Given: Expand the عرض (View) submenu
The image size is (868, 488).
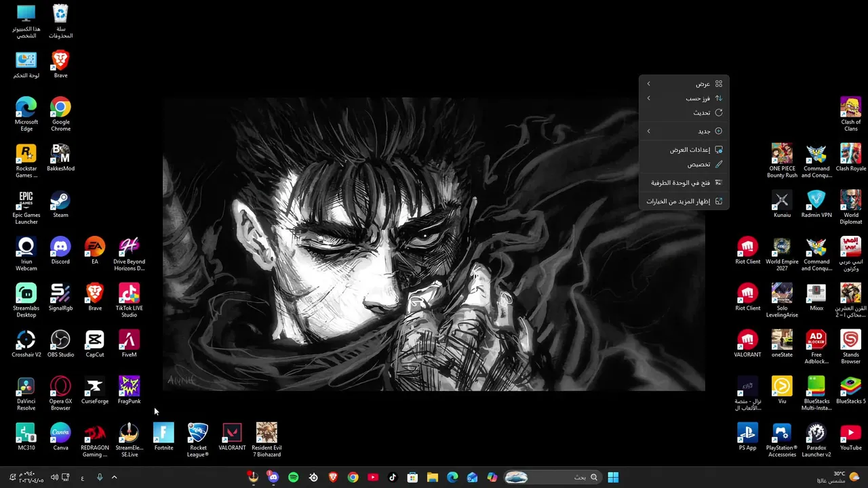Looking at the screenshot, I should tap(684, 83).
